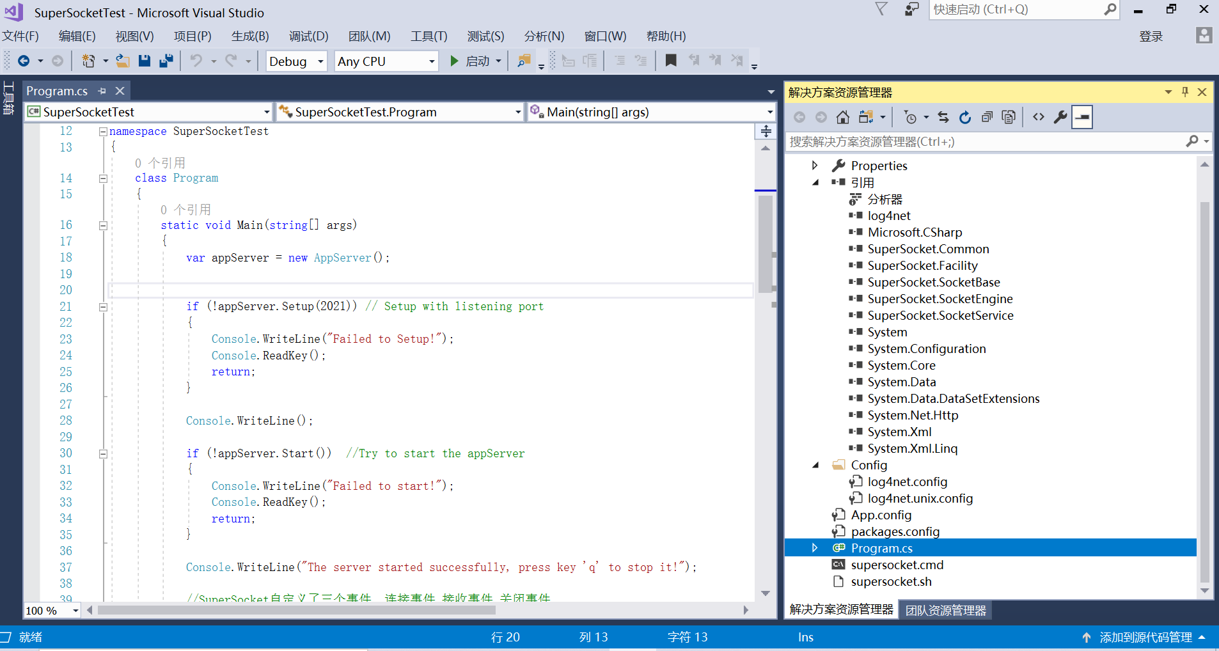
Task: Click the Home icon in Solution Explorer
Action: pos(843,117)
